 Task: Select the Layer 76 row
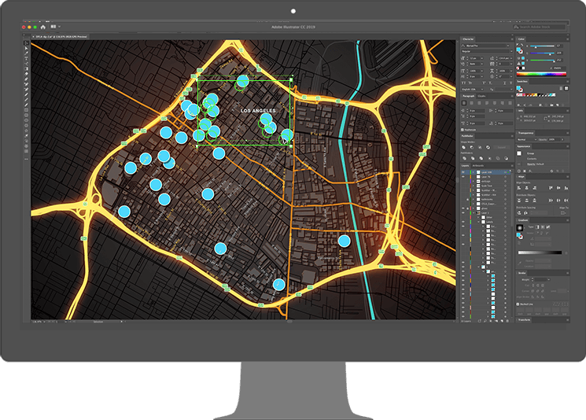(486, 177)
